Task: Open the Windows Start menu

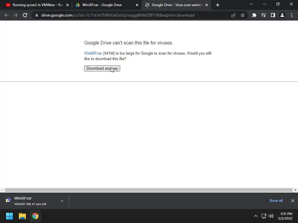Action: click(9, 216)
